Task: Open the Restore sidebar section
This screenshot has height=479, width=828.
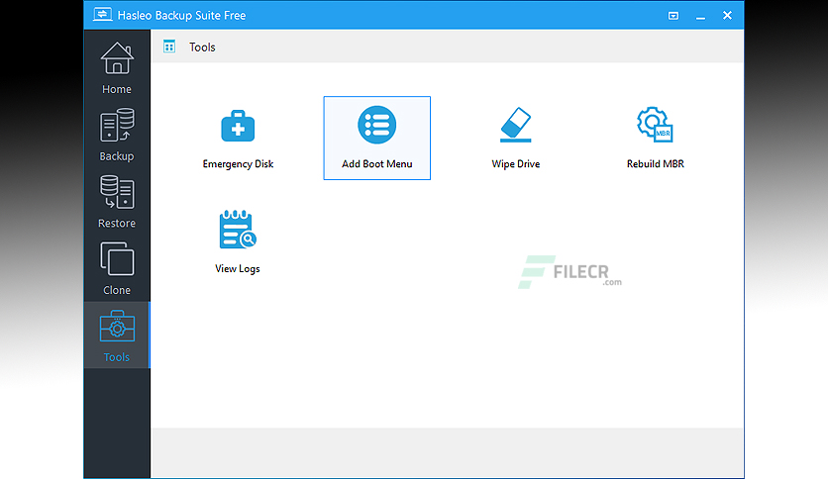Action: [117, 202]
